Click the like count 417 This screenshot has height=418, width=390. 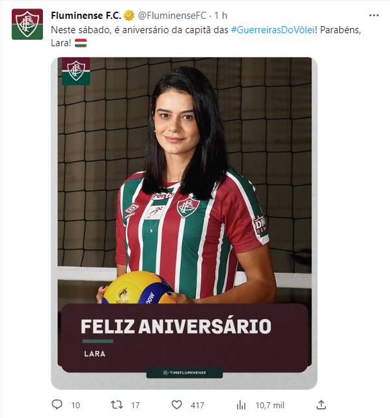[x=197, y=406]
